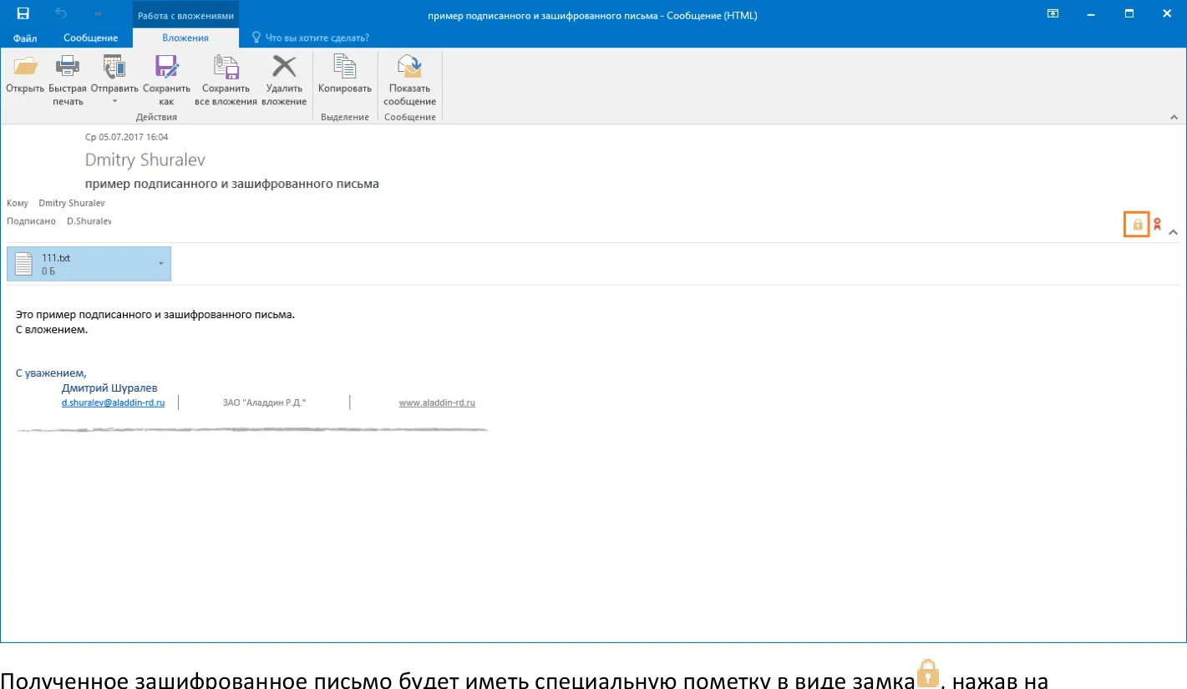Click the Работа с вложениями contextual label
Screen dimensions: 1187x689
(x=185, y=15)
